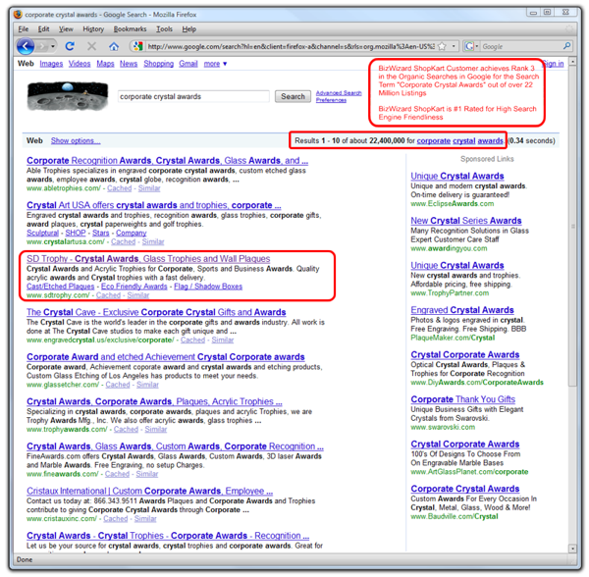This screenshot has height=577, width=589.
Task: Open the Sculptural sitelink
Action: [x=42, y=233]
